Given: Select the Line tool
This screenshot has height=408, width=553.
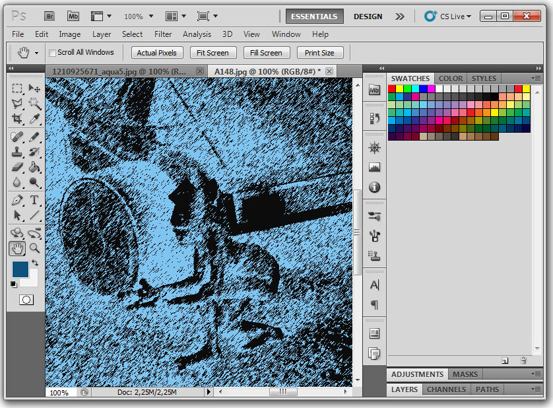Looking at the screenshot, I should (x=34, y=215).
